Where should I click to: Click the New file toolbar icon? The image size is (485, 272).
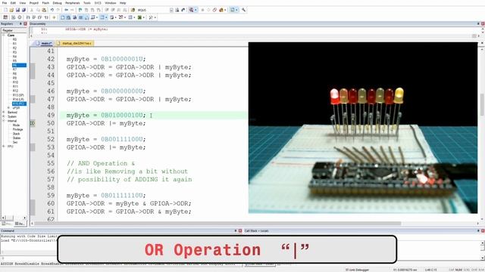(x=5, y=10)
